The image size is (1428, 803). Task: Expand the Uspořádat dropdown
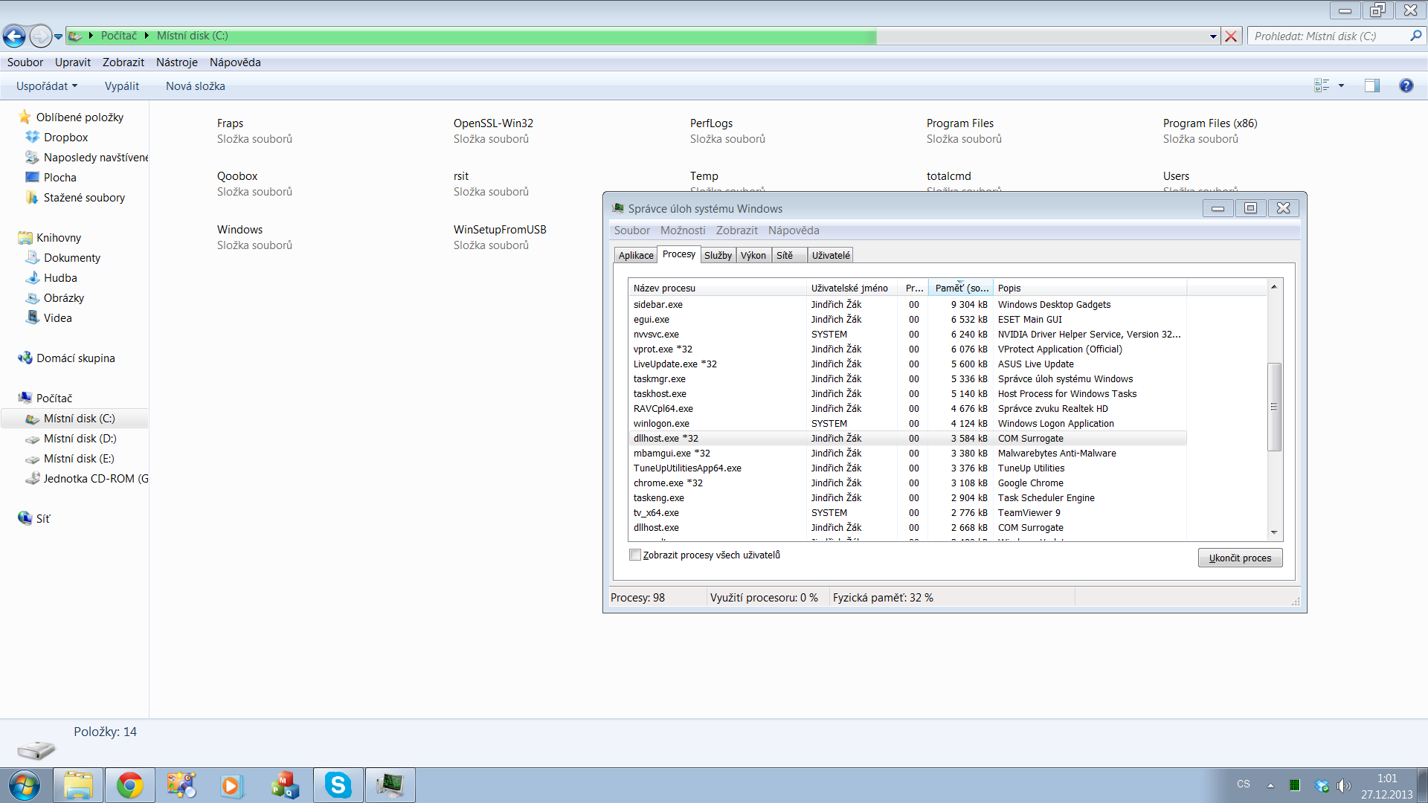coord(47,86)
